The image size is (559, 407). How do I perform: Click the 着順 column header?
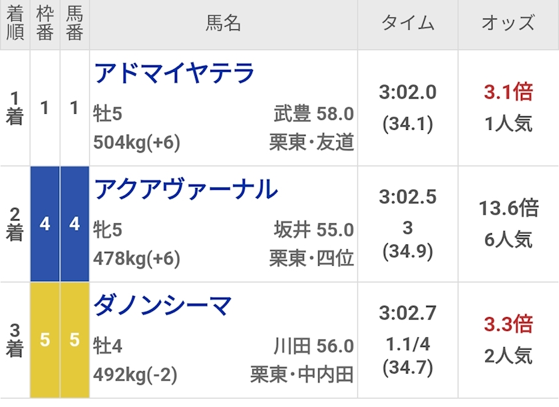15,25
